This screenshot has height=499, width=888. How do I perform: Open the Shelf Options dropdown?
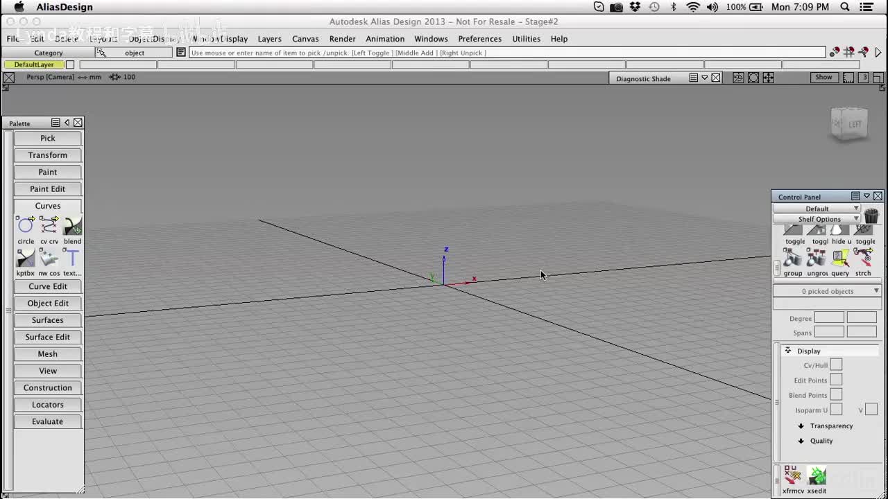[x=817, y=219]
